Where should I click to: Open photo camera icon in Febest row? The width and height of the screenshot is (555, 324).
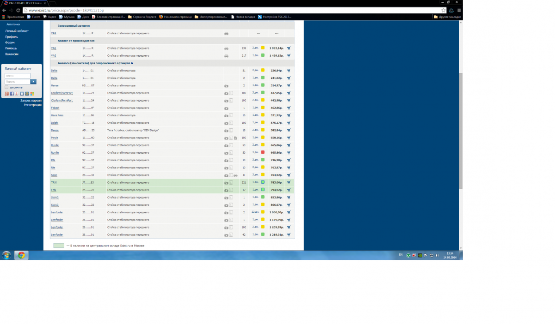coord(226,108)
